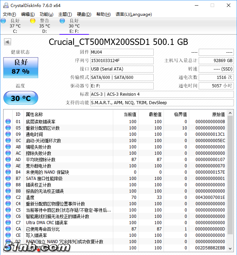
Task: Open the 语言(L)(Language) menu
Action: click(x=134, y=14)
